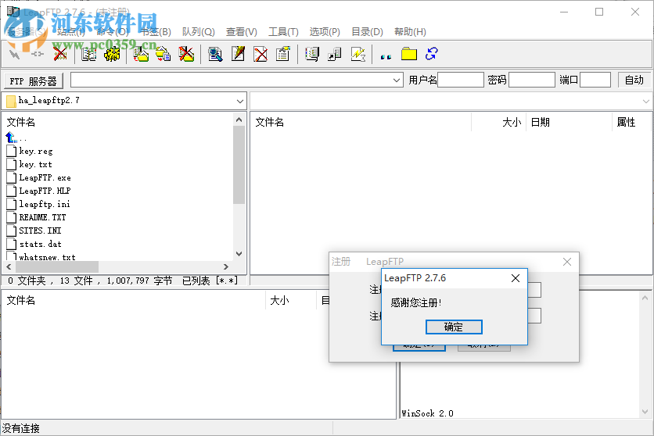Click the blue refresh arrows icon
The image size is (654, 436).
432,54
